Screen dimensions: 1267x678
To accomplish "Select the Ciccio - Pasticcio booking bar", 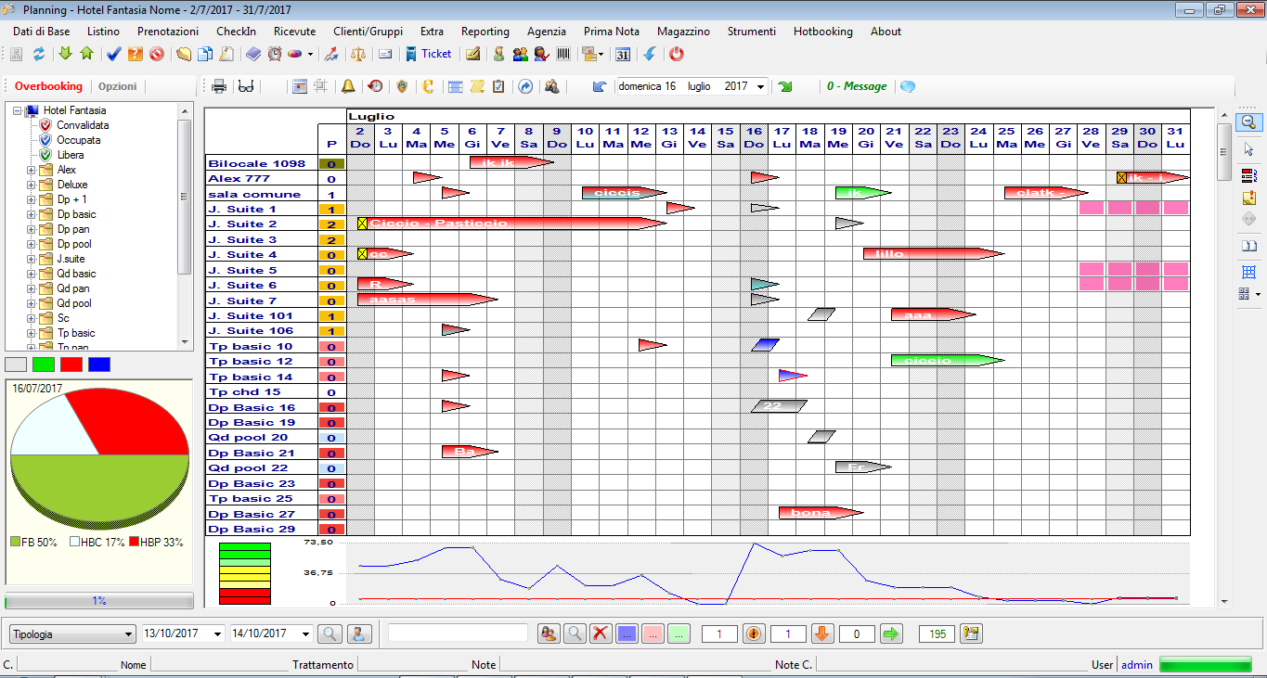I will 511,224.
